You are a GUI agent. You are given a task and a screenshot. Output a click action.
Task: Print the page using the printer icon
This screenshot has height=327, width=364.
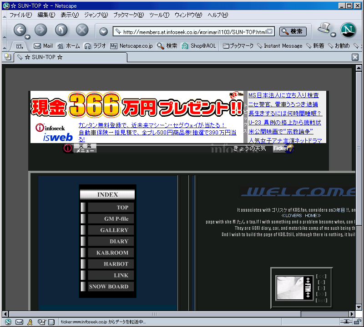[324, 28]
